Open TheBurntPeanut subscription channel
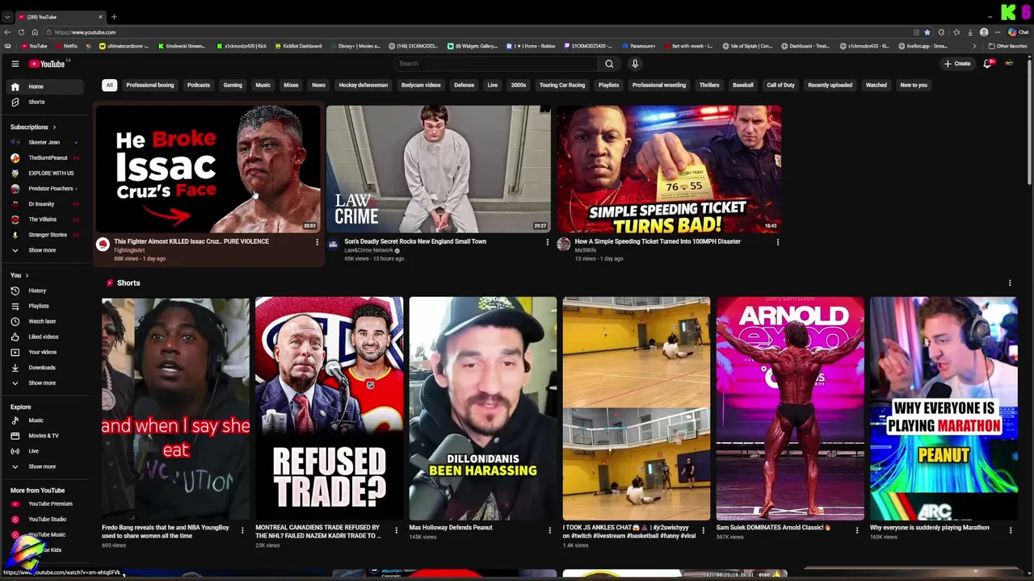The width and height of the screenshot is (1034, 581). [x=47, y=157]
